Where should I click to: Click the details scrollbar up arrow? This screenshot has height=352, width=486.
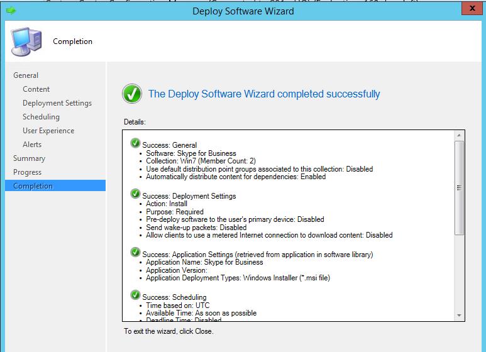click(x=459, y=135)
